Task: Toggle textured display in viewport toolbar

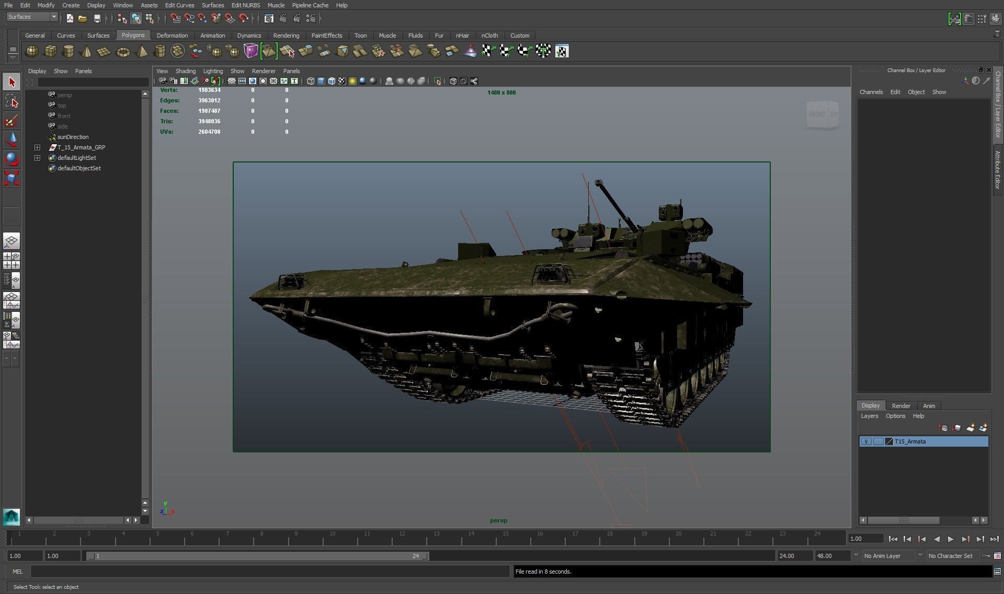Action: pyautogui.click(x=342, y=81)
